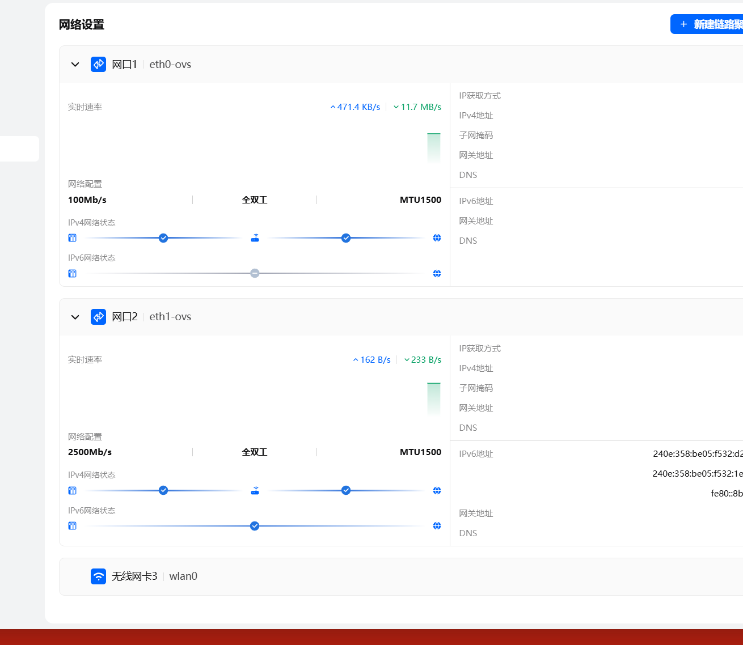Viewport: 743px width, 645px height.
Task: Click the 网口2 ethernet port icon
Action: pyautogui.click(x=98, y=317)
